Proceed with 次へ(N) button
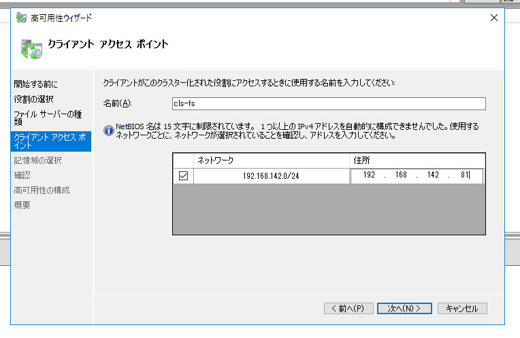 point(404,309)
